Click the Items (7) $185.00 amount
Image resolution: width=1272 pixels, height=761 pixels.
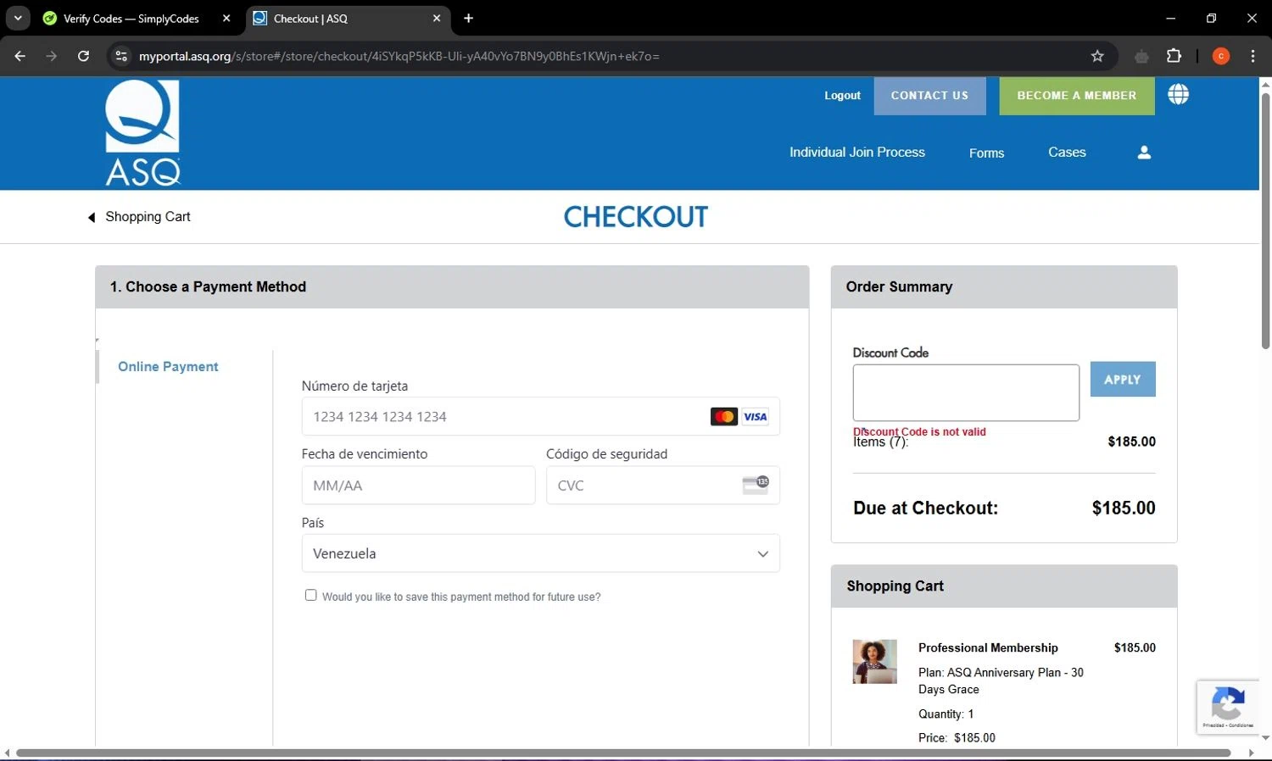pyautogui.click(x=1131, y=442)
